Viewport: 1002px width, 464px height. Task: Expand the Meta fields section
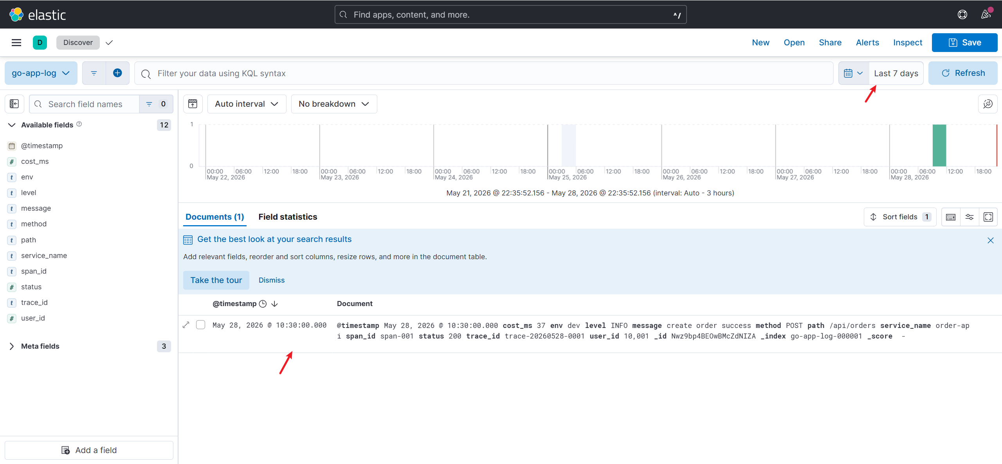(x=12, y=346)
